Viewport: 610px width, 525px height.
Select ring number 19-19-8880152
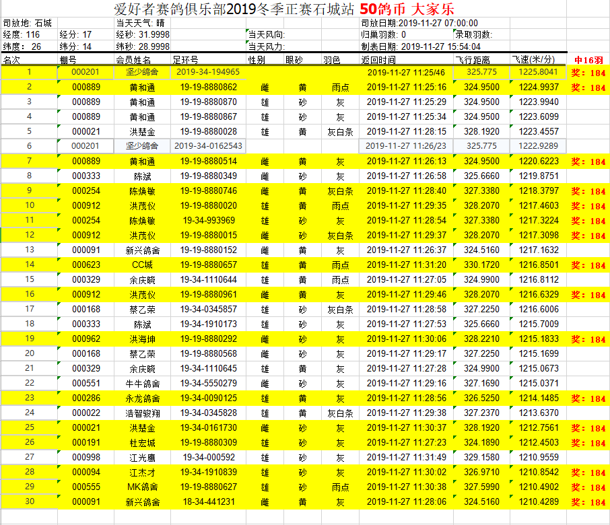click(x=209, y=250)
